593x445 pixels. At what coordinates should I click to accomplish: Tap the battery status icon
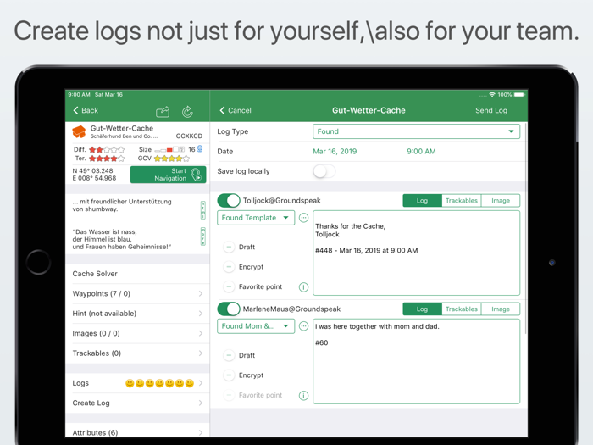[519, 95]
